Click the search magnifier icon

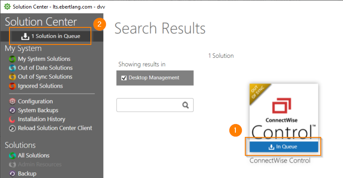tap(186, 105)
